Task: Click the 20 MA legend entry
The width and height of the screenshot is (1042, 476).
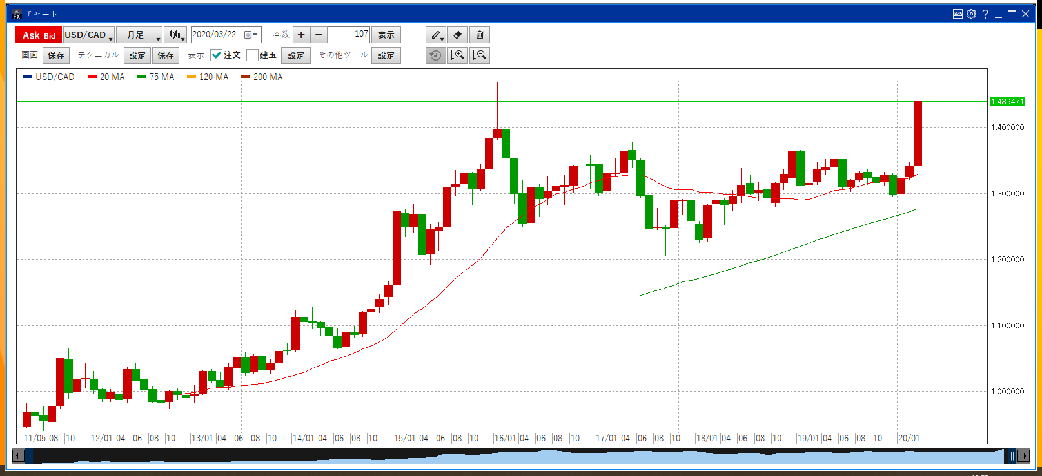Action: tap(106, 77)
